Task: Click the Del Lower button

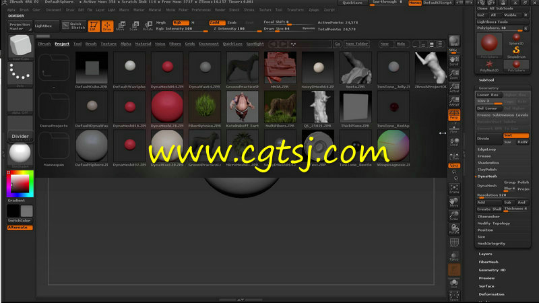Action: click(489, 108)
